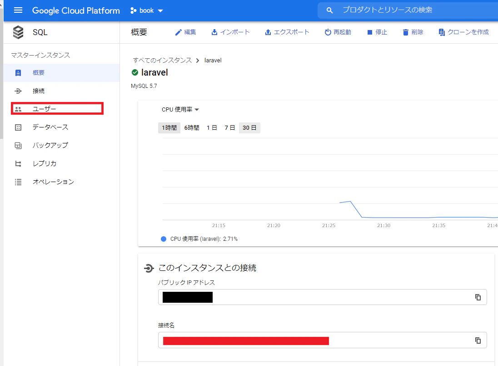Click the export upload icon
Image resolution: width=498 pixels, height=366 pixels.
click(x=268, y=32)
